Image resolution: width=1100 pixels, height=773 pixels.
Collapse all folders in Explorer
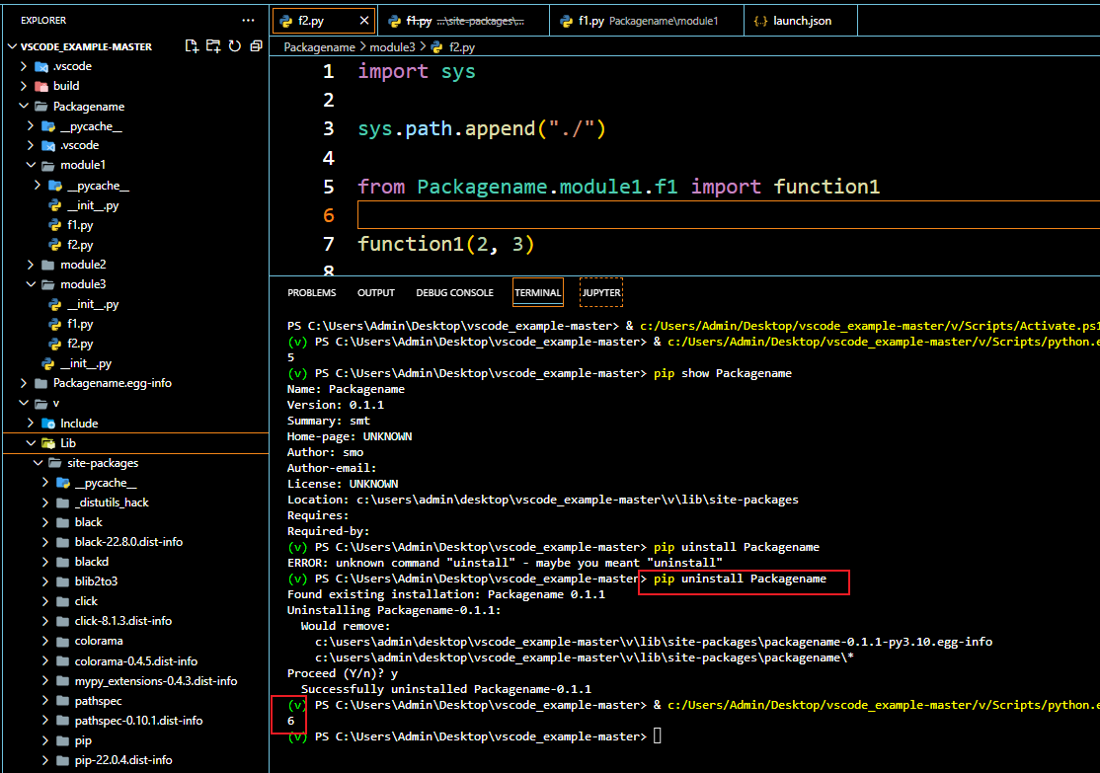(x=255, y=46)
